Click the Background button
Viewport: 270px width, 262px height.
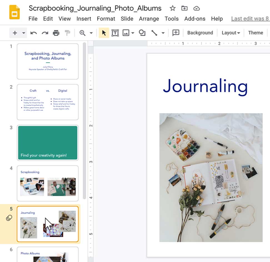pos(200,33)
